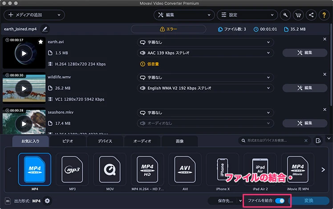This screenshot has height=209, width=333.
Task: Open the shopping cart icon
Action: tap(298, 15)
